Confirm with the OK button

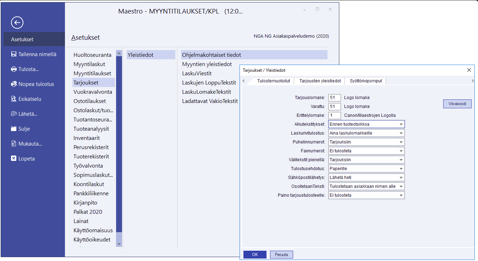click(254, 255)
